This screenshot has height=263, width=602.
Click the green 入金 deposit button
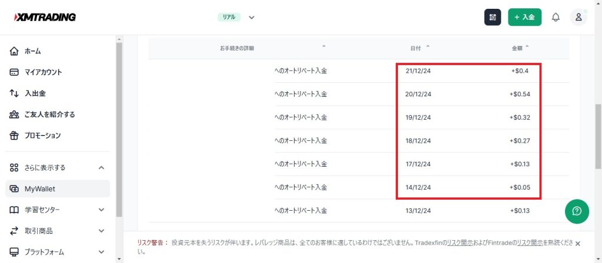(x=524, y=17)
